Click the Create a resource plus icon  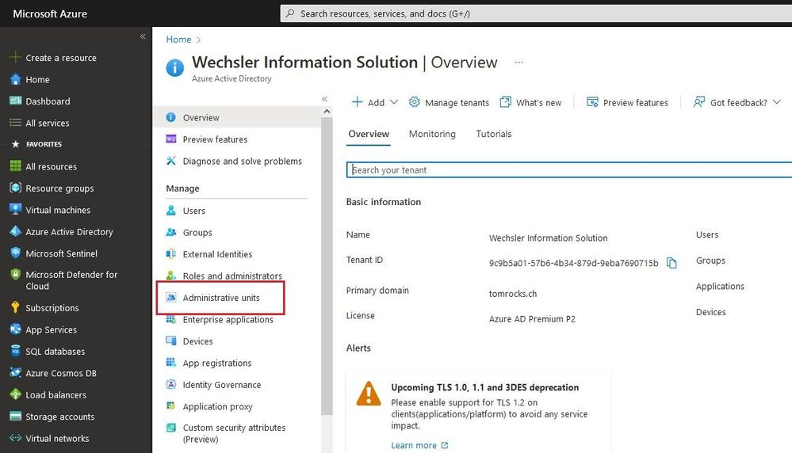(16, 58)
